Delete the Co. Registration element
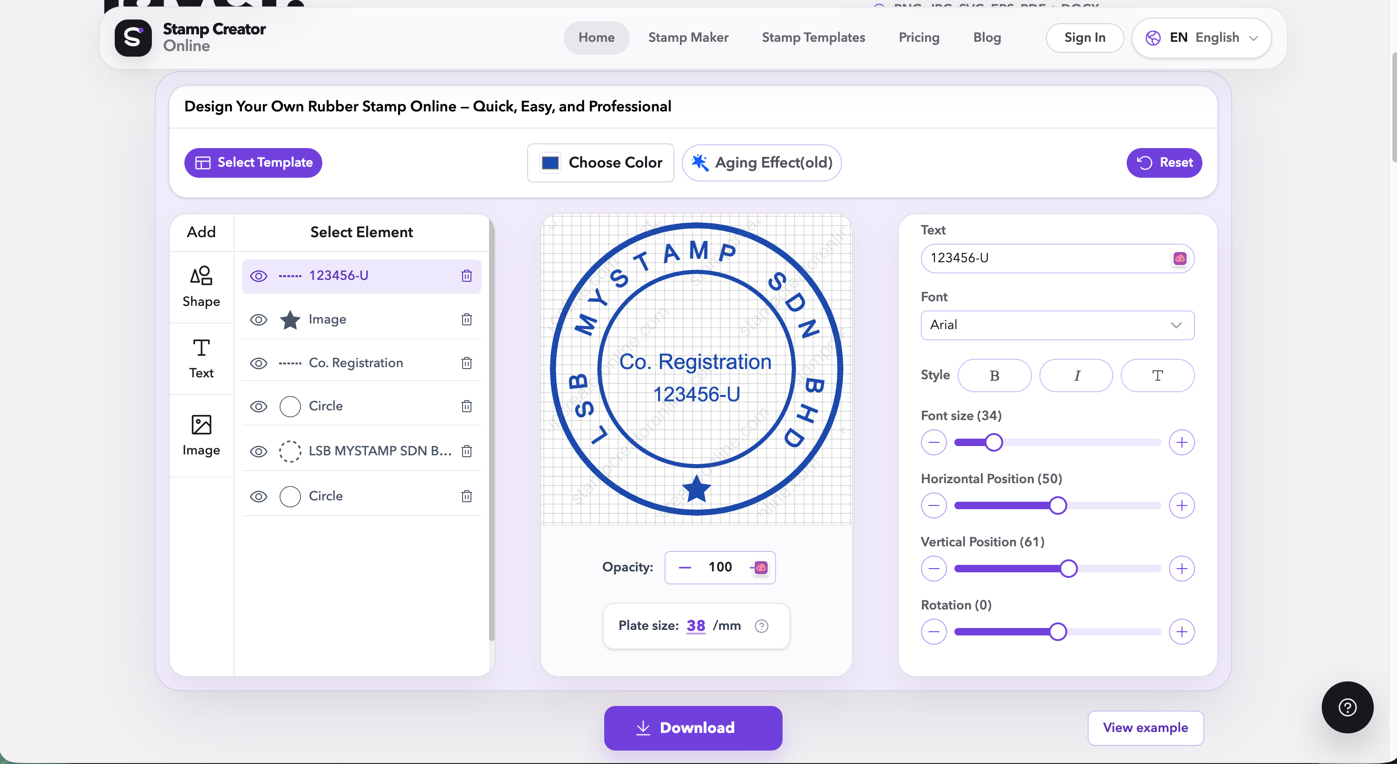Viewport: 1397px width, 764px height. (466, 363)
